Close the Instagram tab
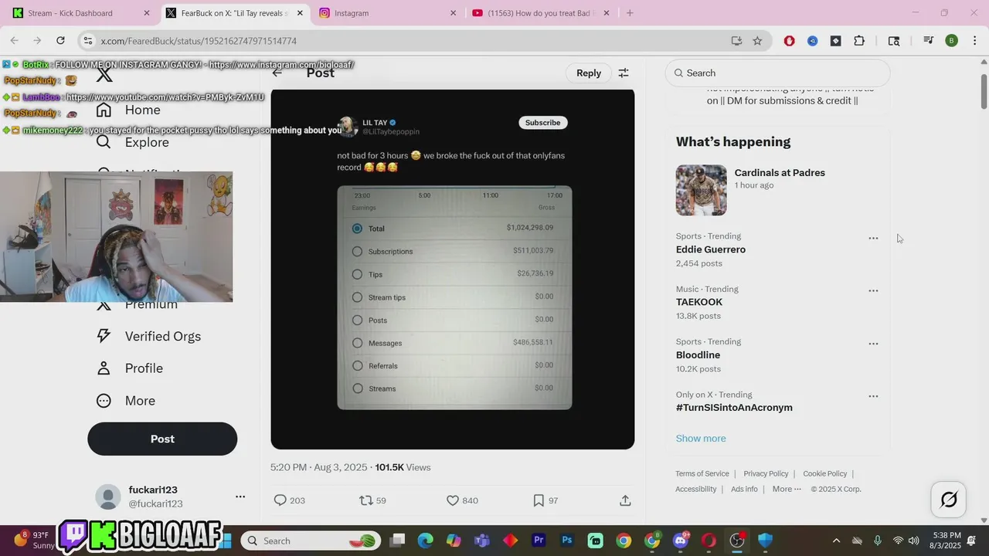The height and width of the screenshot is (556, 989). click(454, 13)
